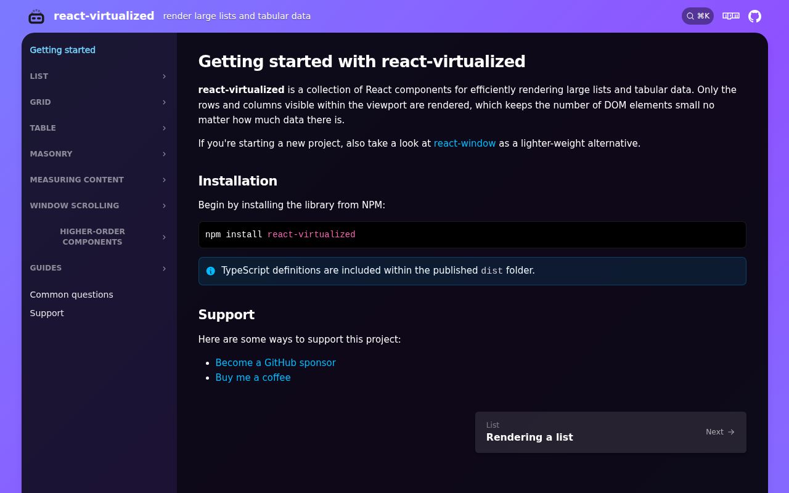The height and width of the screenshot is (493, 789).
Task: Expand the TABLE section chevron
Action: (x=164, y=128)
